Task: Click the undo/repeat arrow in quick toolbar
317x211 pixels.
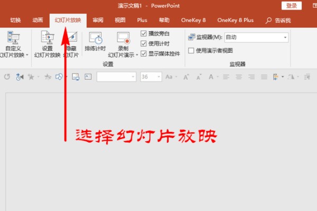Action: click(x=7, y=76)
